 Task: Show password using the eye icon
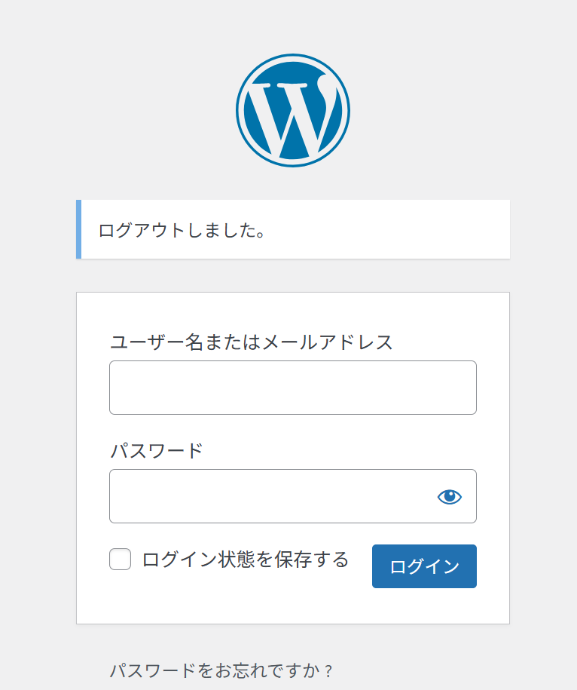449,497
